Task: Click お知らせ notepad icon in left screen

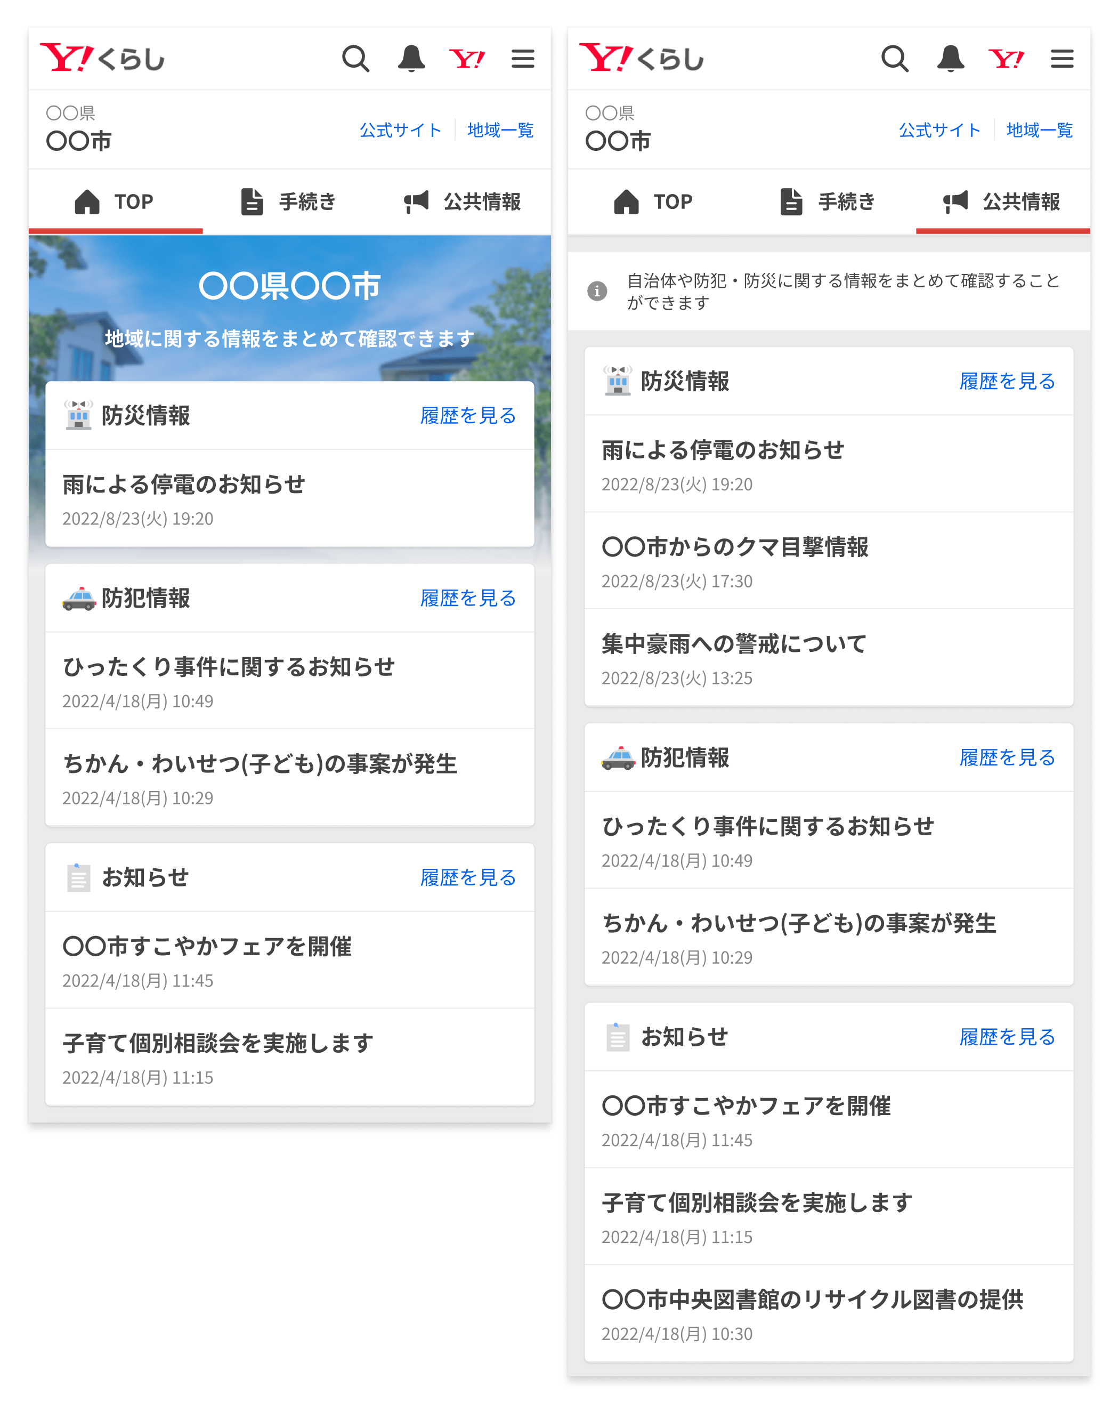Action: (79, 877)
